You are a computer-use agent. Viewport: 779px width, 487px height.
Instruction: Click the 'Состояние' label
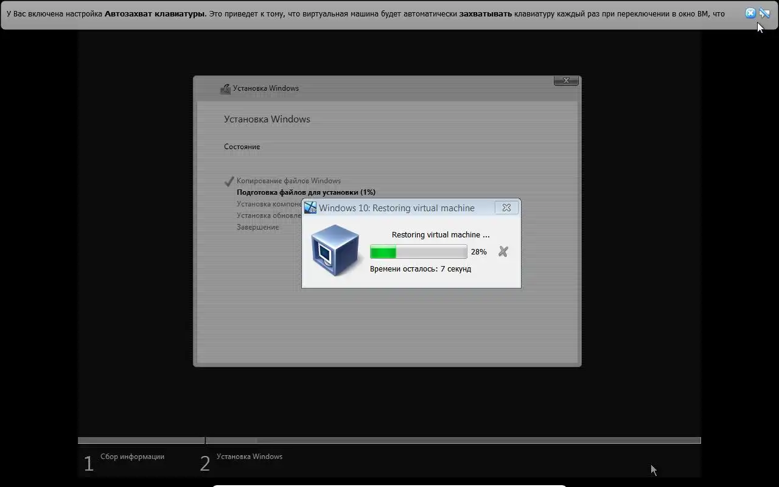click(242, 147)
